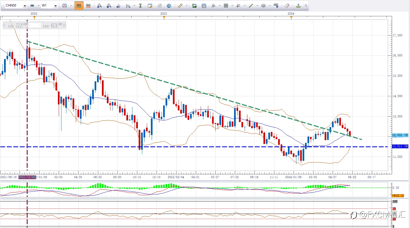This screenshot has width=410, height=228.
Task: Click the hierarchy tree structure icon
Action: [298, 6]
